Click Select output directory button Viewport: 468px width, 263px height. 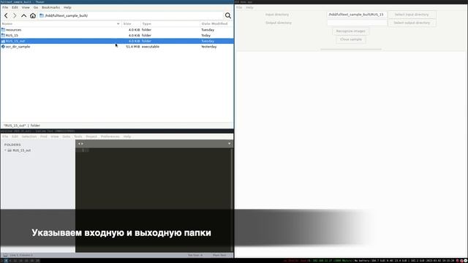click(412, 23)
